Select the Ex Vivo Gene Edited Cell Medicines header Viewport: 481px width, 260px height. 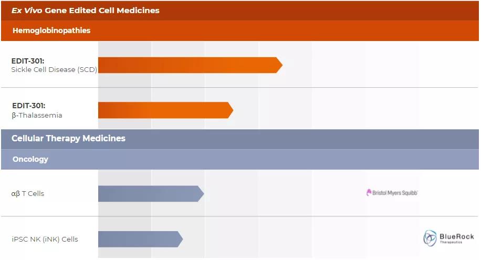point(86,11)
